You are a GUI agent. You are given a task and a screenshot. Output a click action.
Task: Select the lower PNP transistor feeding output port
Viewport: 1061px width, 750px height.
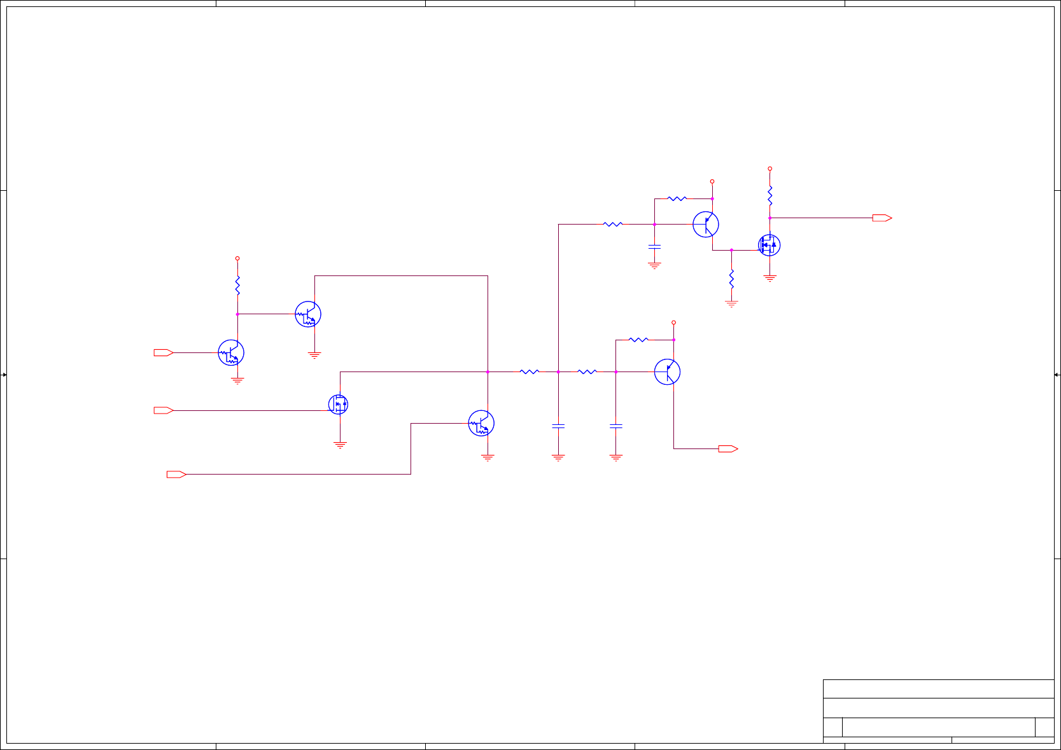click(667, 372)
